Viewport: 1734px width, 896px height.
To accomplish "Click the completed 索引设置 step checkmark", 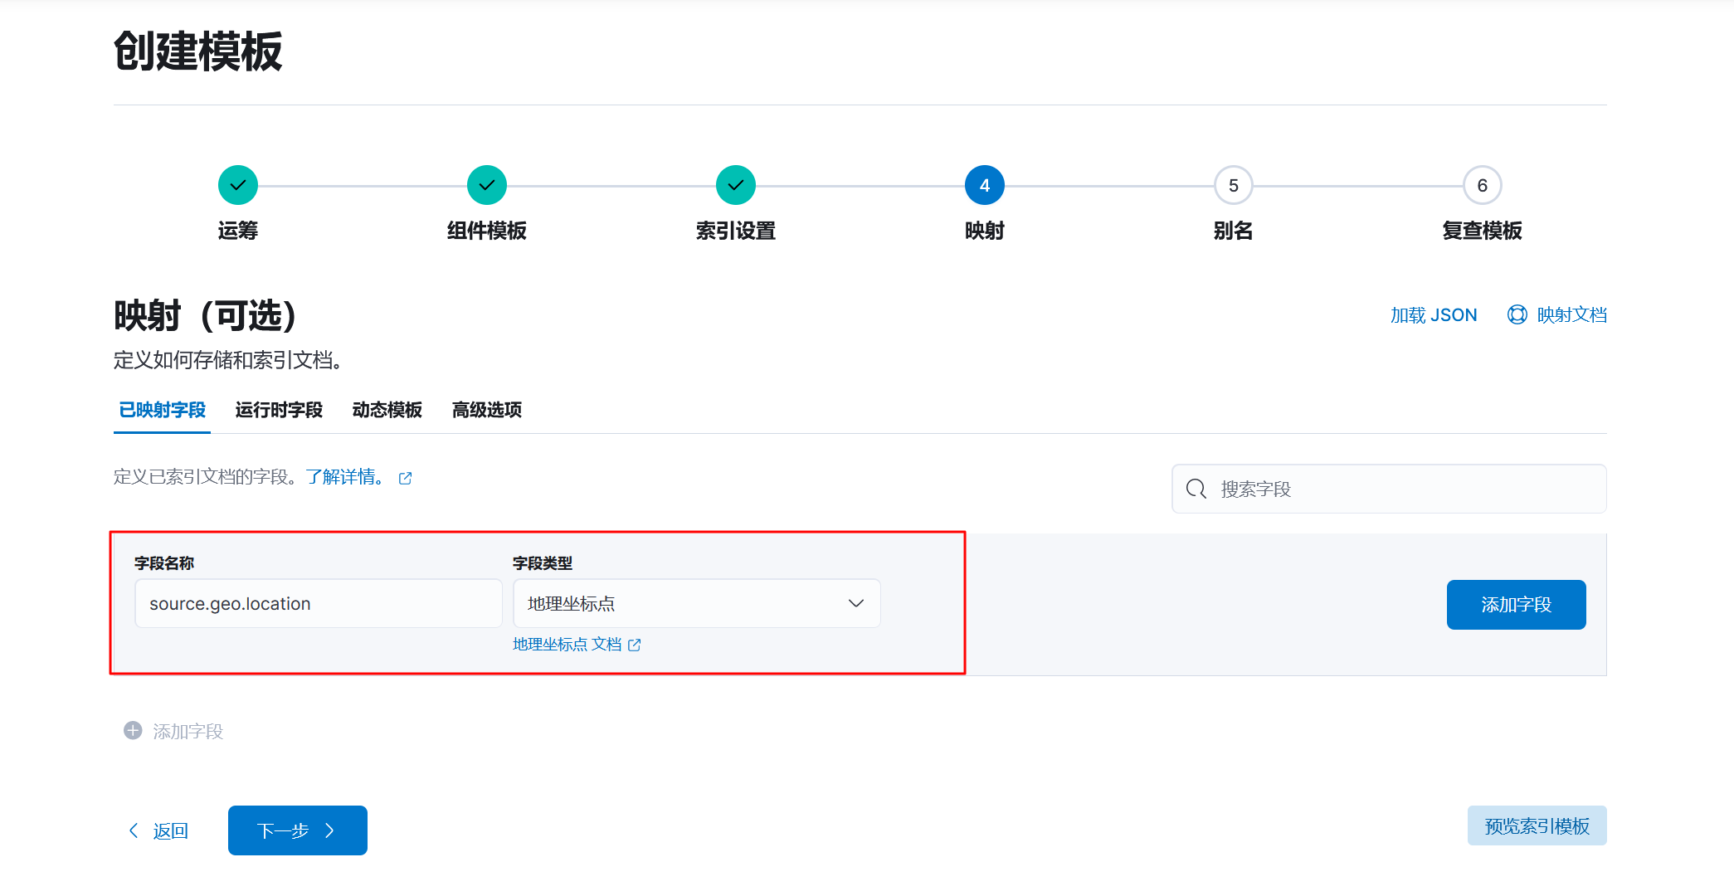I will [736, 185].
